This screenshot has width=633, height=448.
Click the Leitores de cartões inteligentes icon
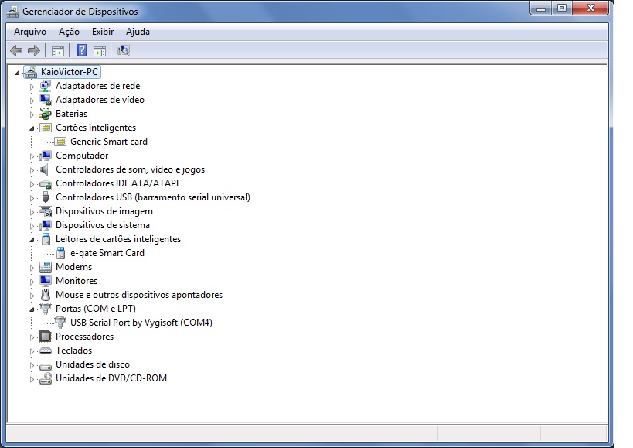click(x=46, y=239)
